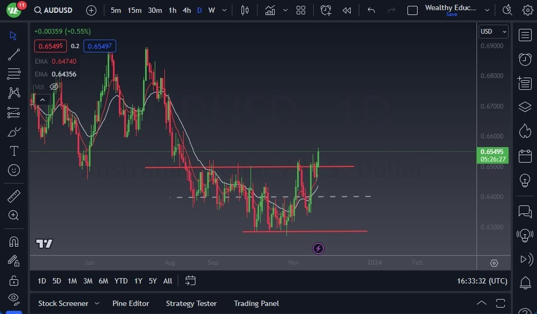The image size is (537, 314).
Task: Click the Save link under the layout name
Action: pos(451,14)
